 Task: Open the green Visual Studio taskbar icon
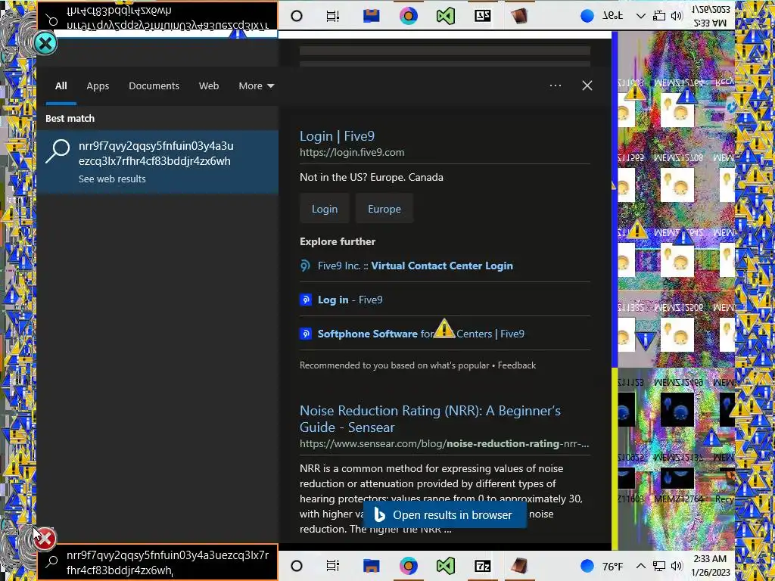(445, 566)
